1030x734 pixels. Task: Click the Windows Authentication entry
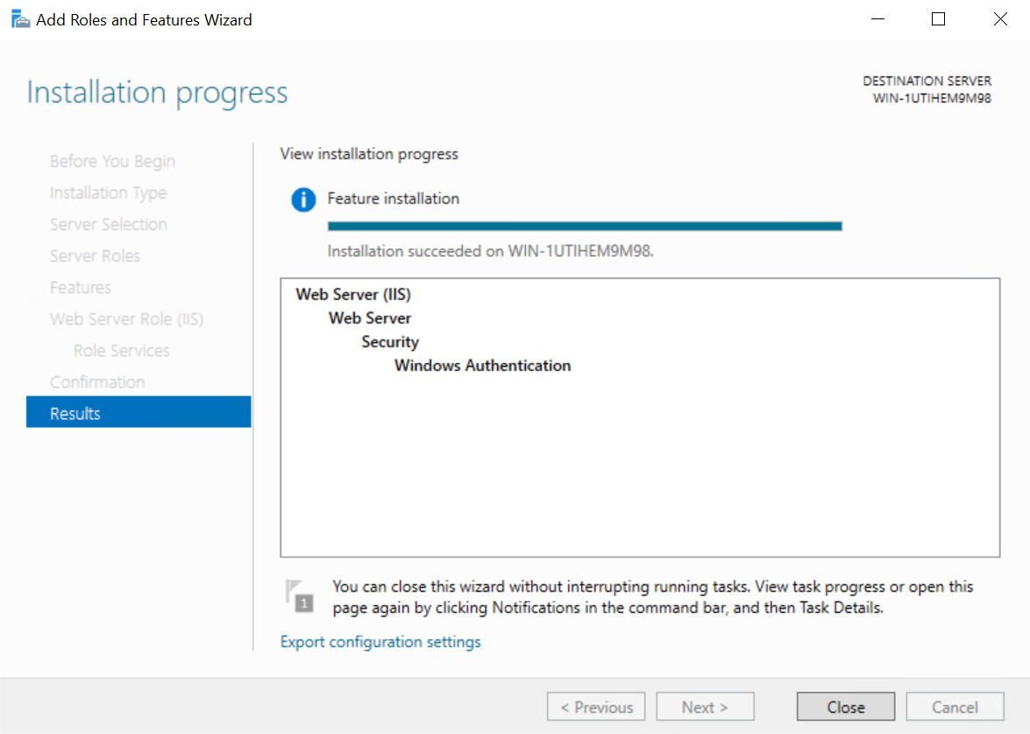pyautogui.click(x=483, y=366)
